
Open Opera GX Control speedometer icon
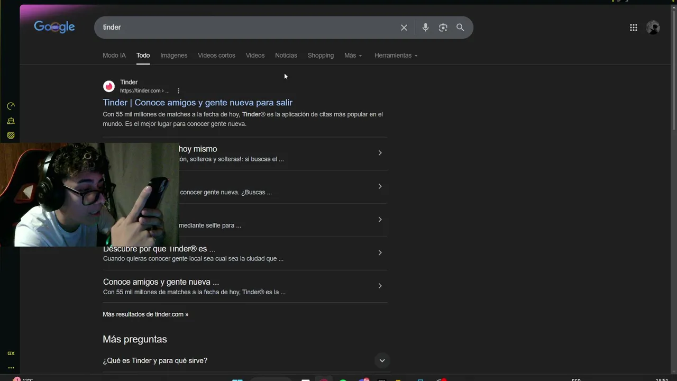coord(11,106)
